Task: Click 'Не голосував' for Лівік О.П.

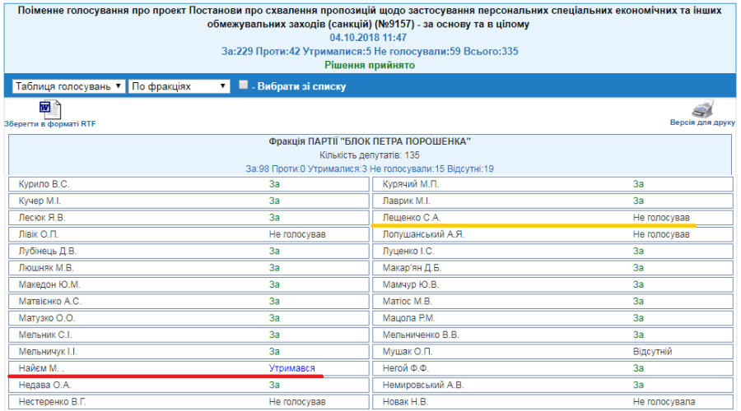Action: (x=297, y=234)
